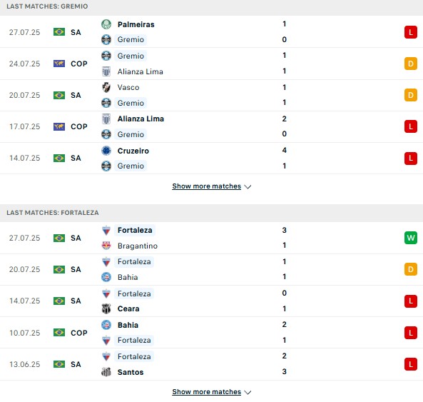Viewport: 423px width, 402px height.
Task: Click the Vasco club crest icon
Action: click(106, 87)
